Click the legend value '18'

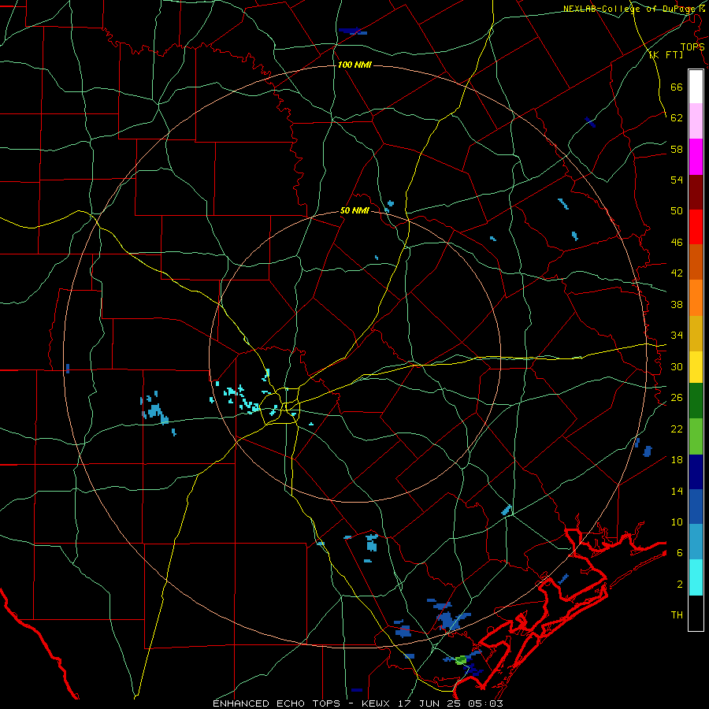(677, 460)
